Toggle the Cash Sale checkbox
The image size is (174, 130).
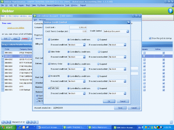49,88
